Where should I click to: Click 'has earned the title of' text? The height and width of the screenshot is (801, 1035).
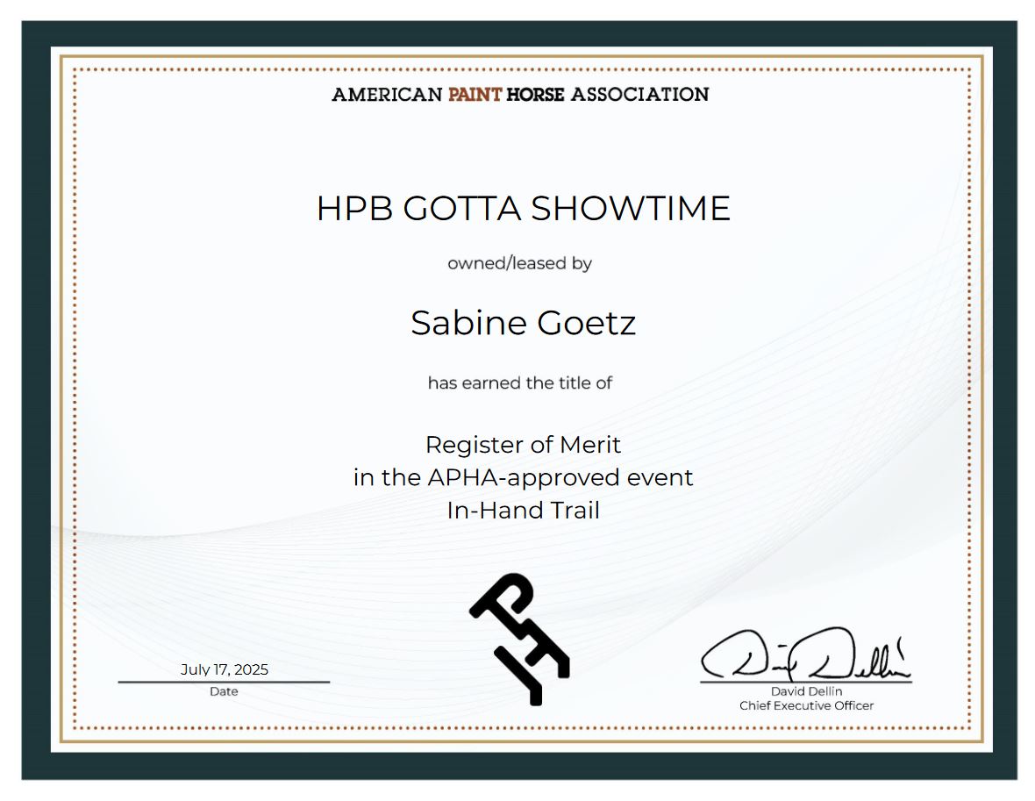click(x=519, y=383)
